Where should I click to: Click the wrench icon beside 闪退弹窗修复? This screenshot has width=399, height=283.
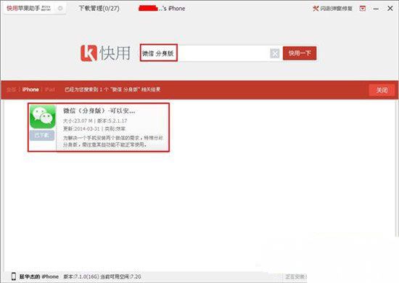click(x=316, y=9)
